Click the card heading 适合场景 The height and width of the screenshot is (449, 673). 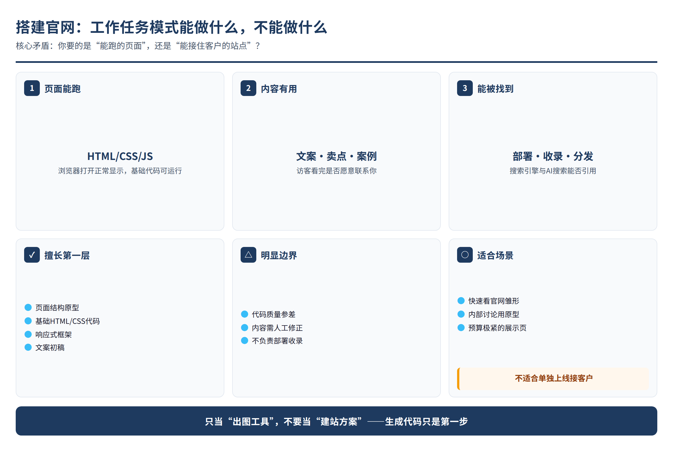tap(495, 255)
